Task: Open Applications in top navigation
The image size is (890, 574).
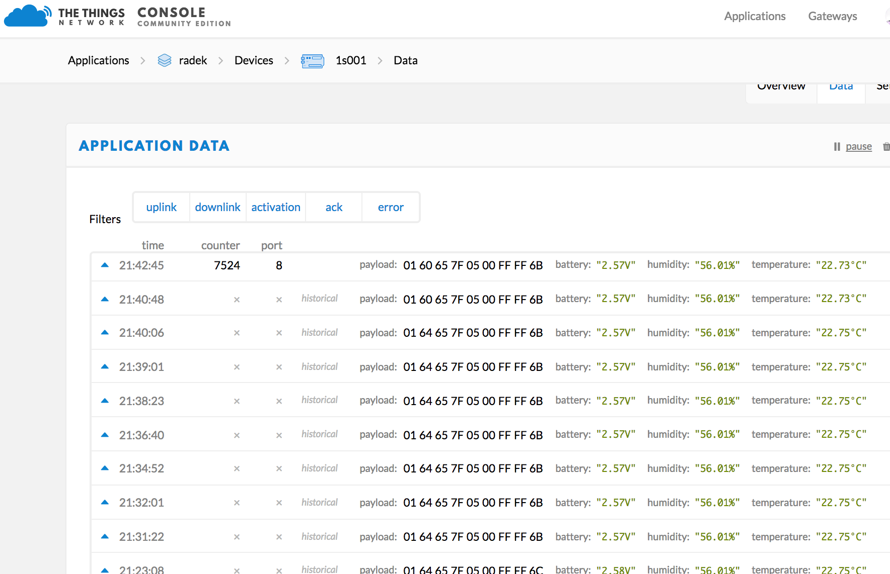Action: (755, 16)
